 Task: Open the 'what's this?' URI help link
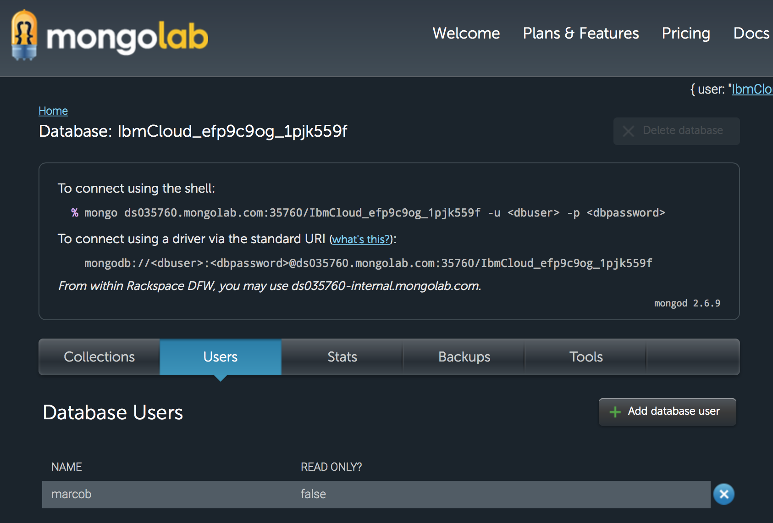[x=361, y=239]
